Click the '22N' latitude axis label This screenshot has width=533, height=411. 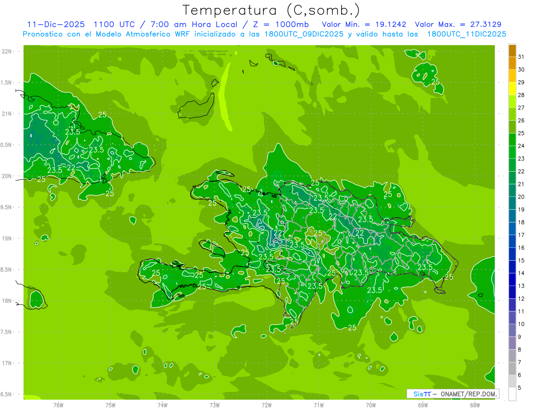click(x=7, y=51)
